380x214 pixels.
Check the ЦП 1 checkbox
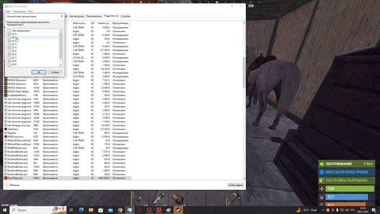[9, 37]
